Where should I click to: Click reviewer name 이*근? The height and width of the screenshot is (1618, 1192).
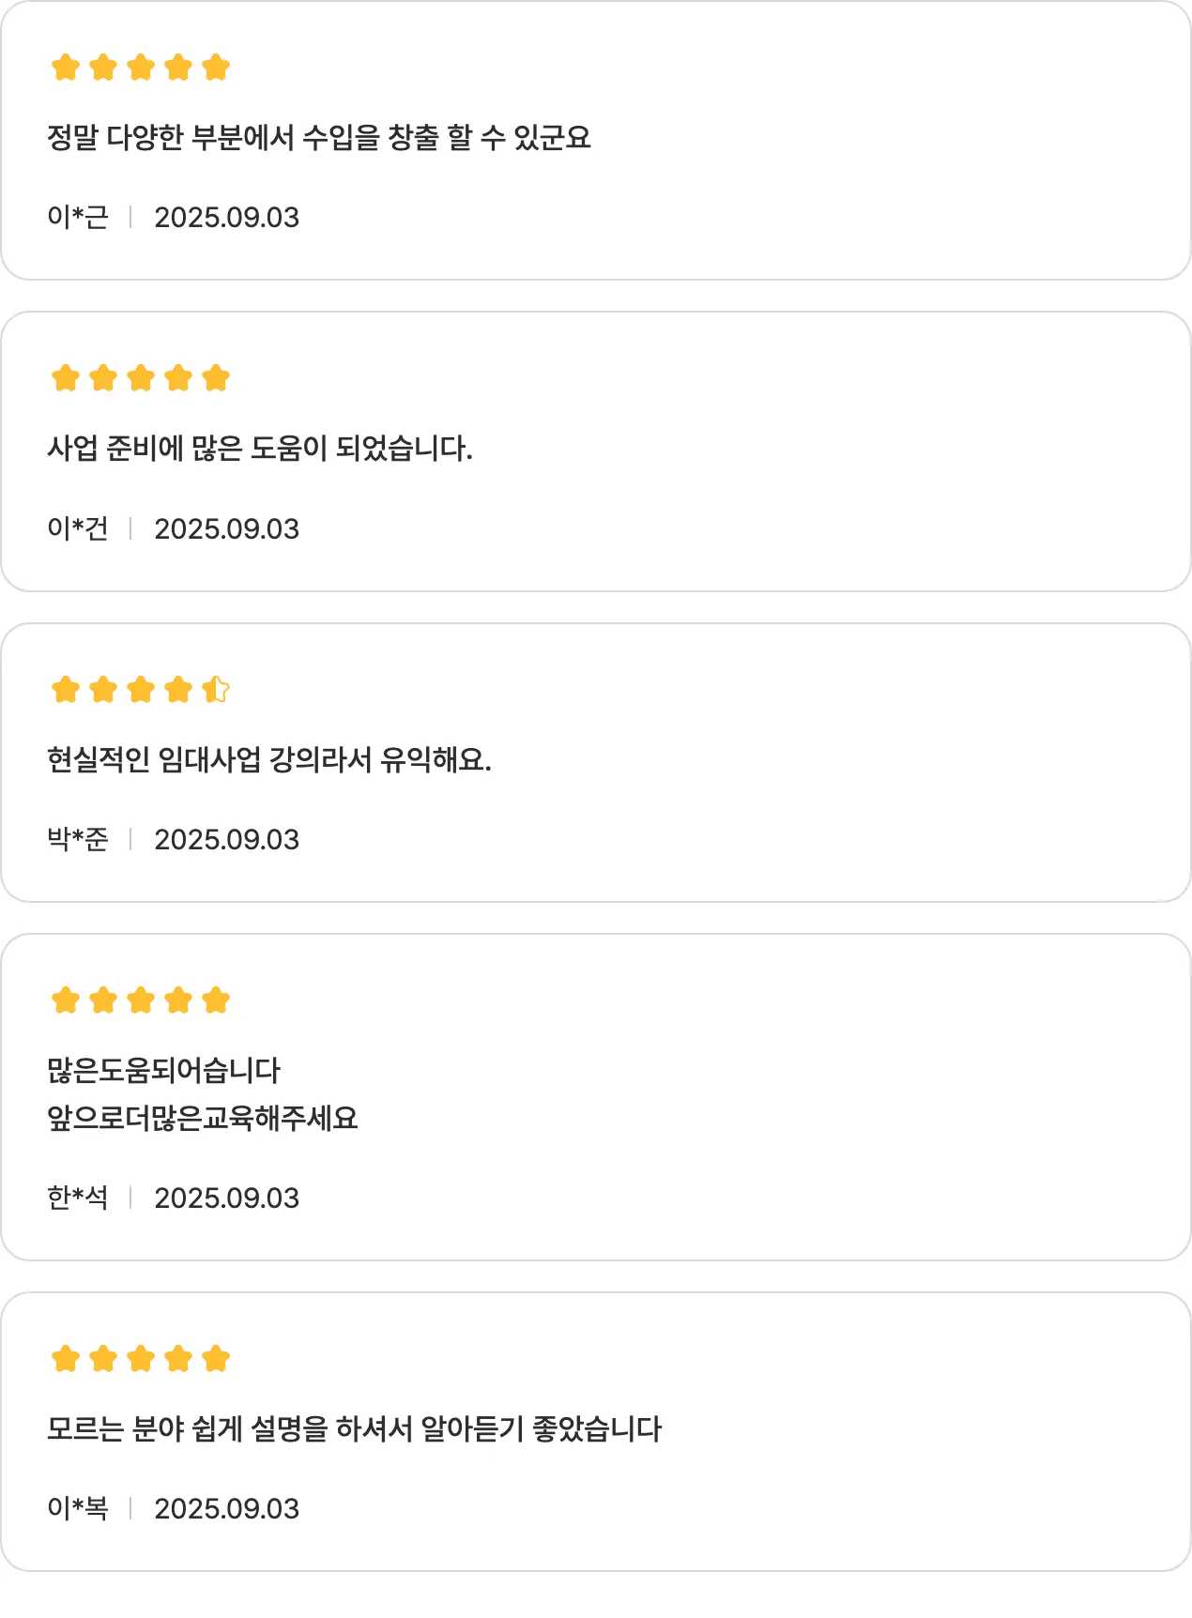(78, 217)
